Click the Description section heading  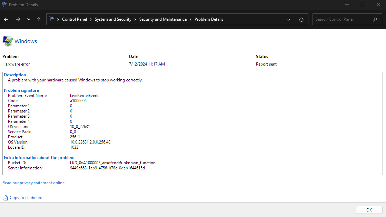15,75
